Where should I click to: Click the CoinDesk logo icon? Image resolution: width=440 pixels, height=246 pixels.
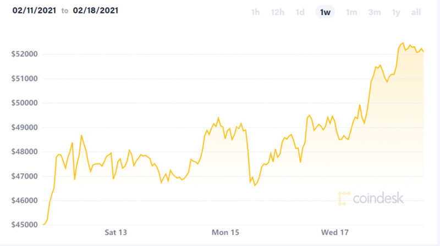click(x=344, y=198)
